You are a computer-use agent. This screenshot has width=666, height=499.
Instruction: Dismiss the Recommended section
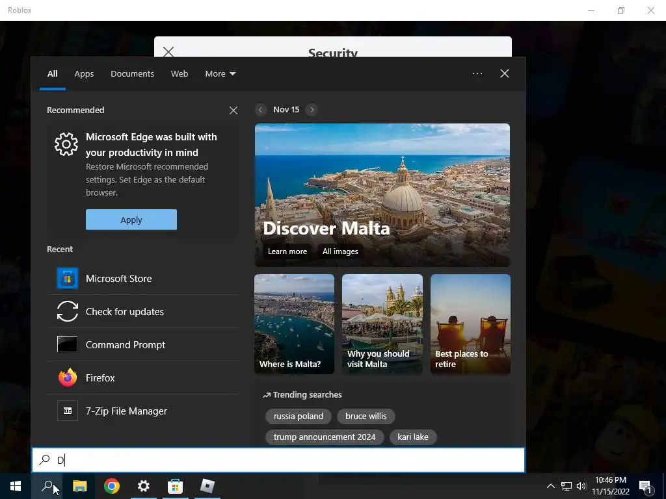(233, 110)
